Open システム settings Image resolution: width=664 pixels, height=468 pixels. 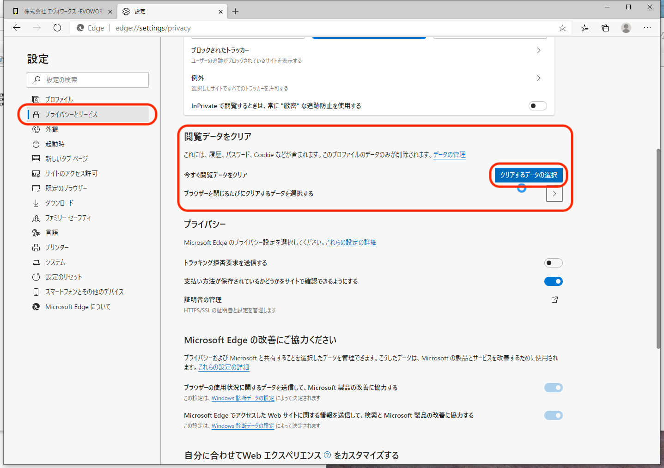[88, 262]
